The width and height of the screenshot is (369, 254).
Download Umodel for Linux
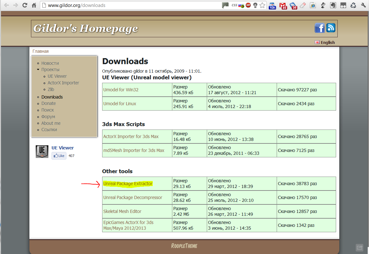(120, 104)
